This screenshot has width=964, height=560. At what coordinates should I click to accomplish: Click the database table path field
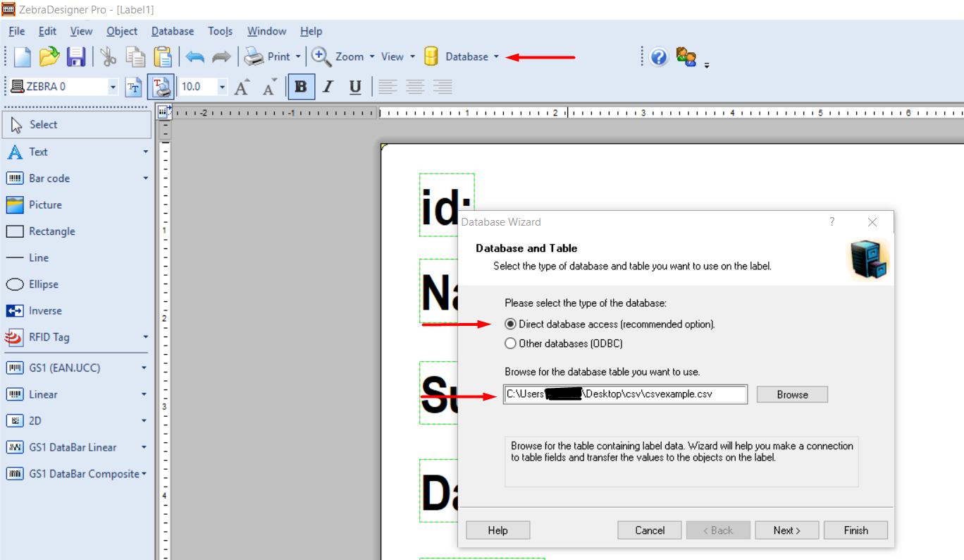coord(625,394)
